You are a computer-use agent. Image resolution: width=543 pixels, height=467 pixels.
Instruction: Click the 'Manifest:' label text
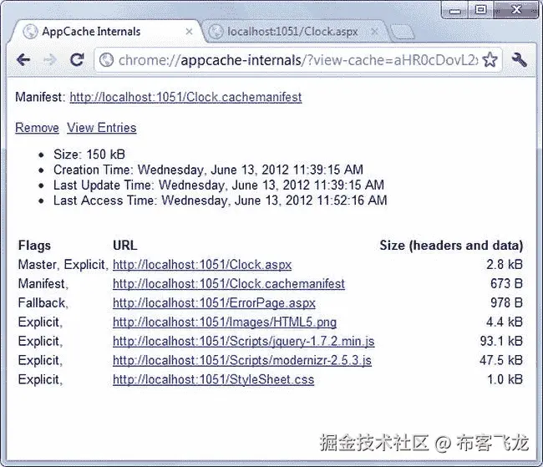click(40, 97)
